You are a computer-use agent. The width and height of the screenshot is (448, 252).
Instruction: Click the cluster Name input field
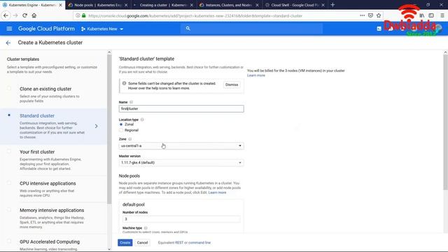click(181, 108)
